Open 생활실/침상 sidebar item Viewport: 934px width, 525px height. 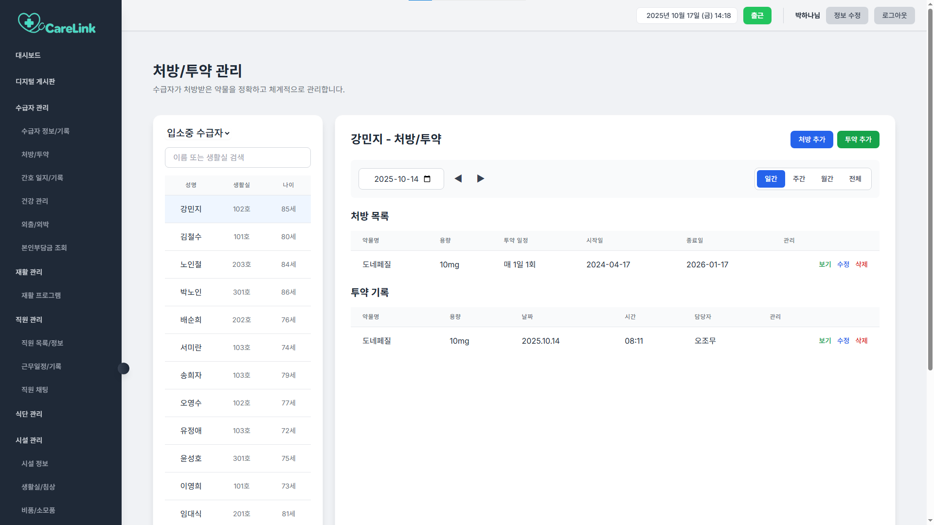pyautogui.click(x=38, y=487)
